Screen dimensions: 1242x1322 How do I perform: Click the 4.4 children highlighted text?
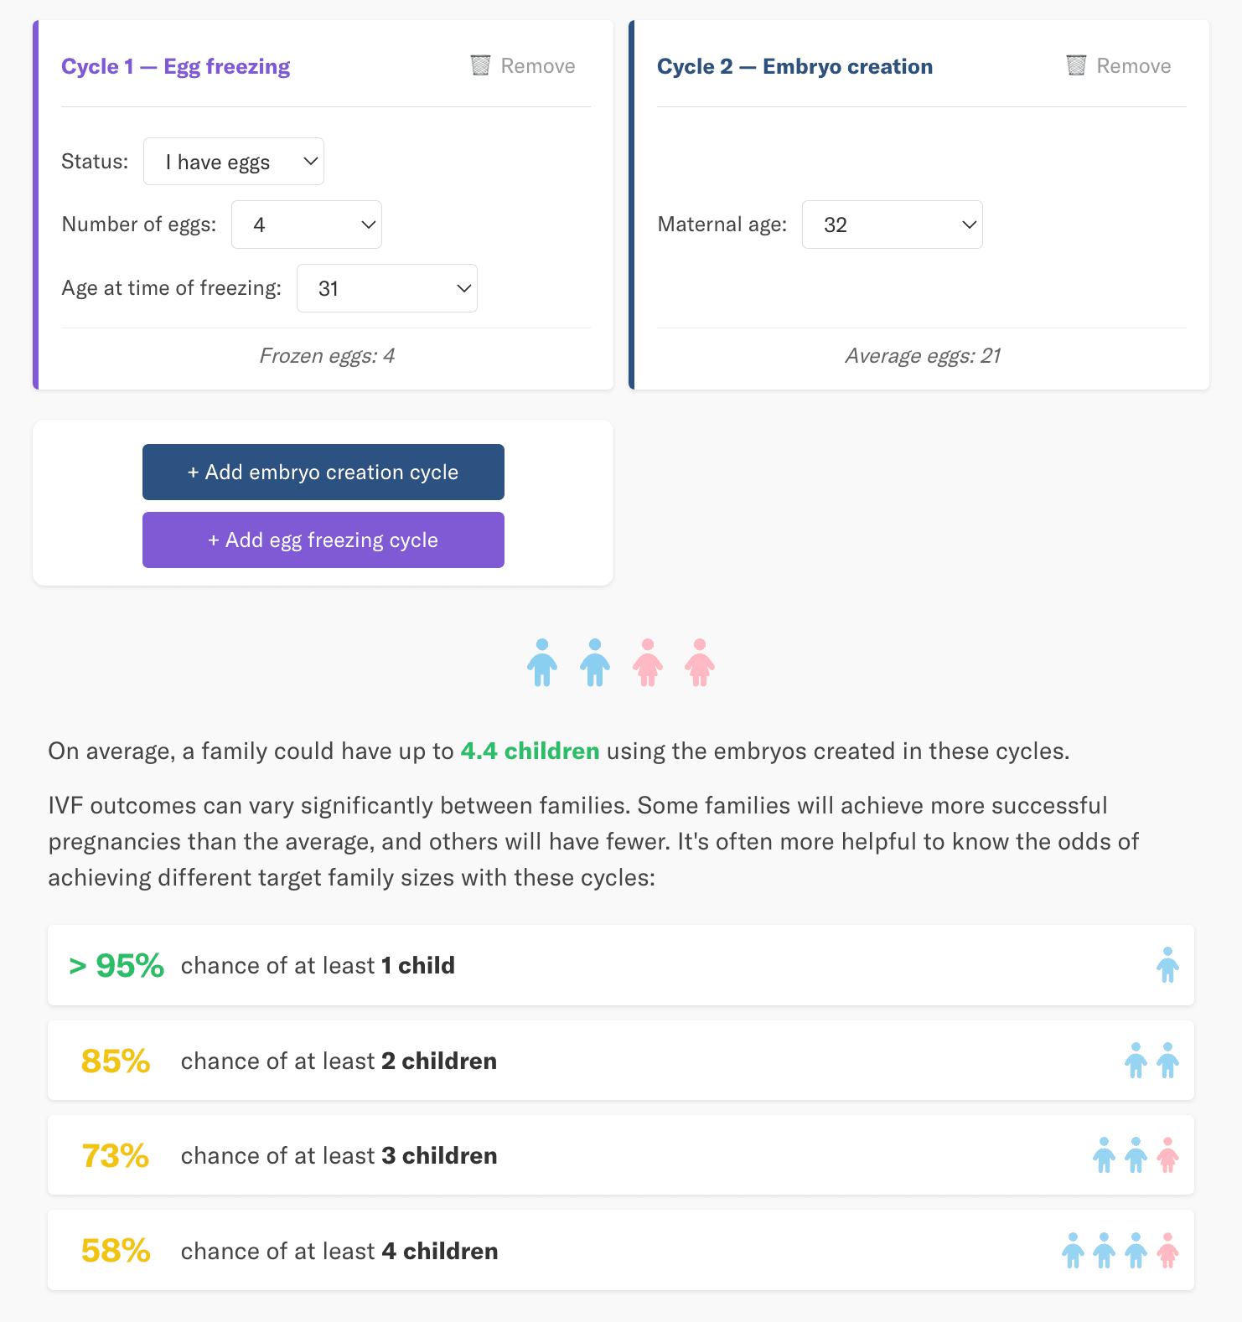[530, 751]
